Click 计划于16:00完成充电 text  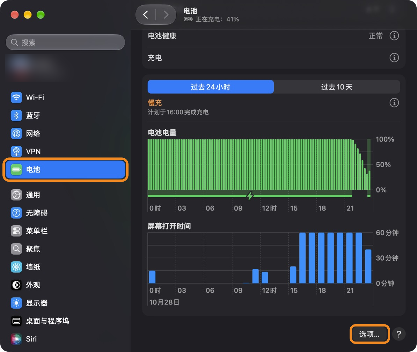(178, 112)
